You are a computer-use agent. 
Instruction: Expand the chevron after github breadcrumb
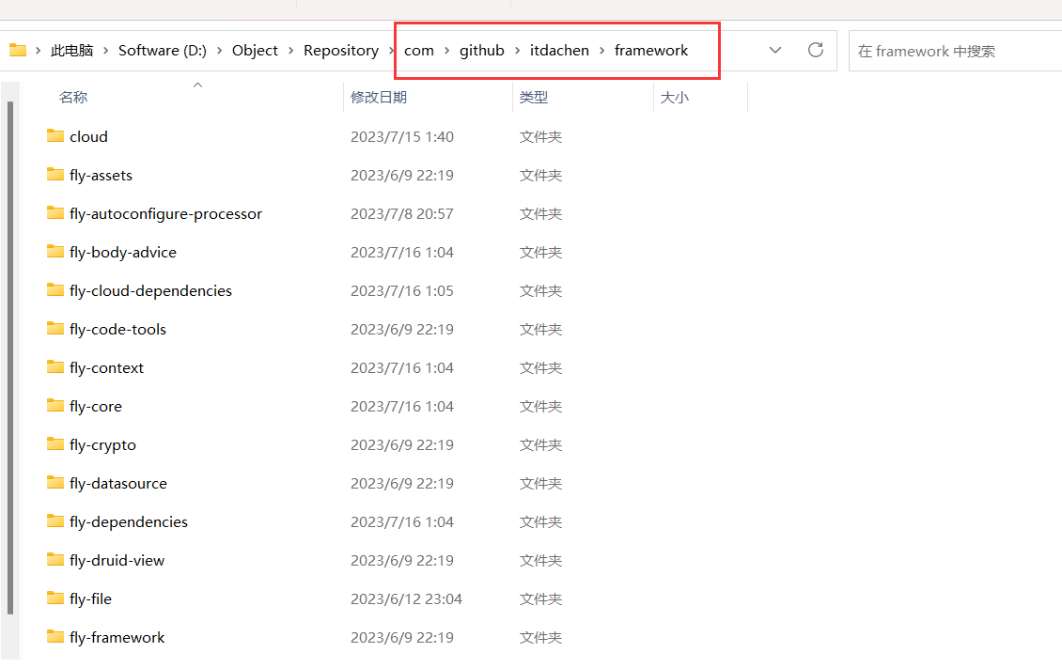517,51
